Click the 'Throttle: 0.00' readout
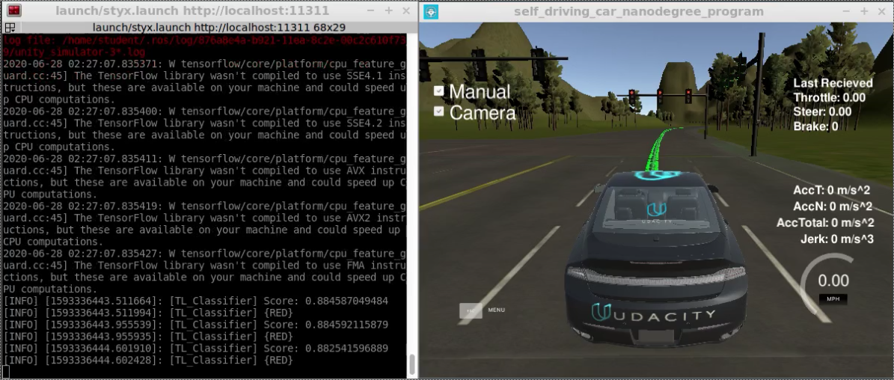 [829, 97]
